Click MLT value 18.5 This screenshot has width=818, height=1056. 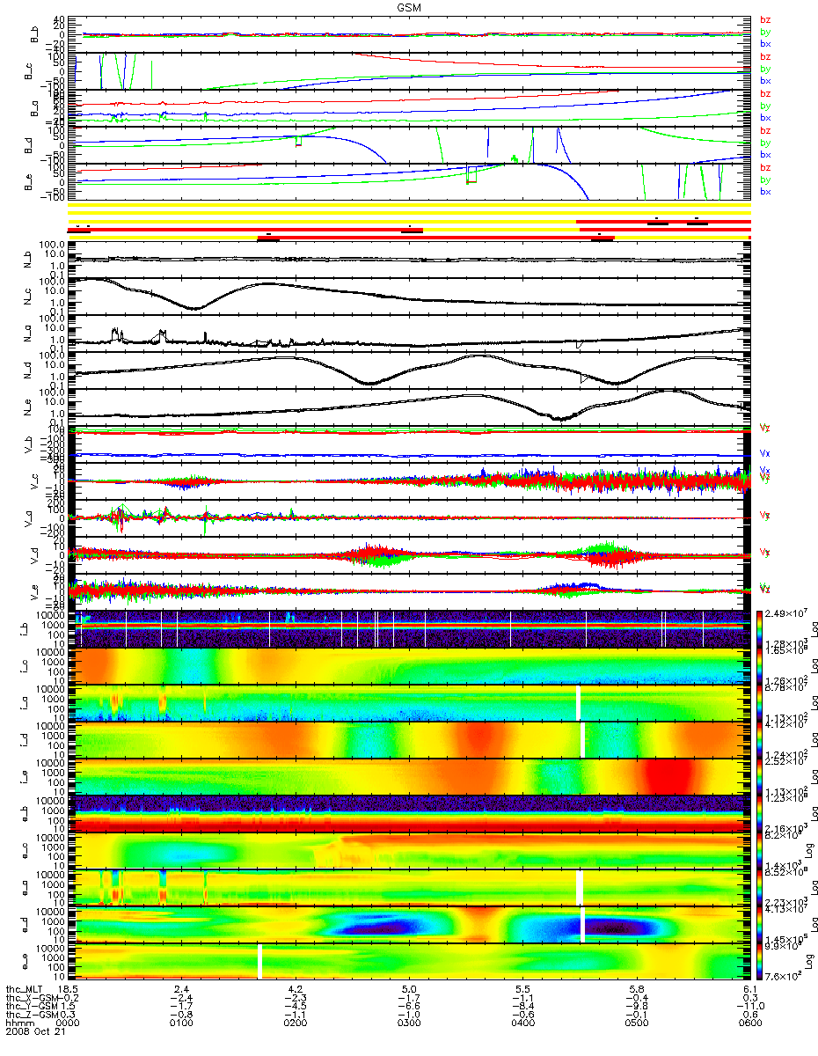69,990
